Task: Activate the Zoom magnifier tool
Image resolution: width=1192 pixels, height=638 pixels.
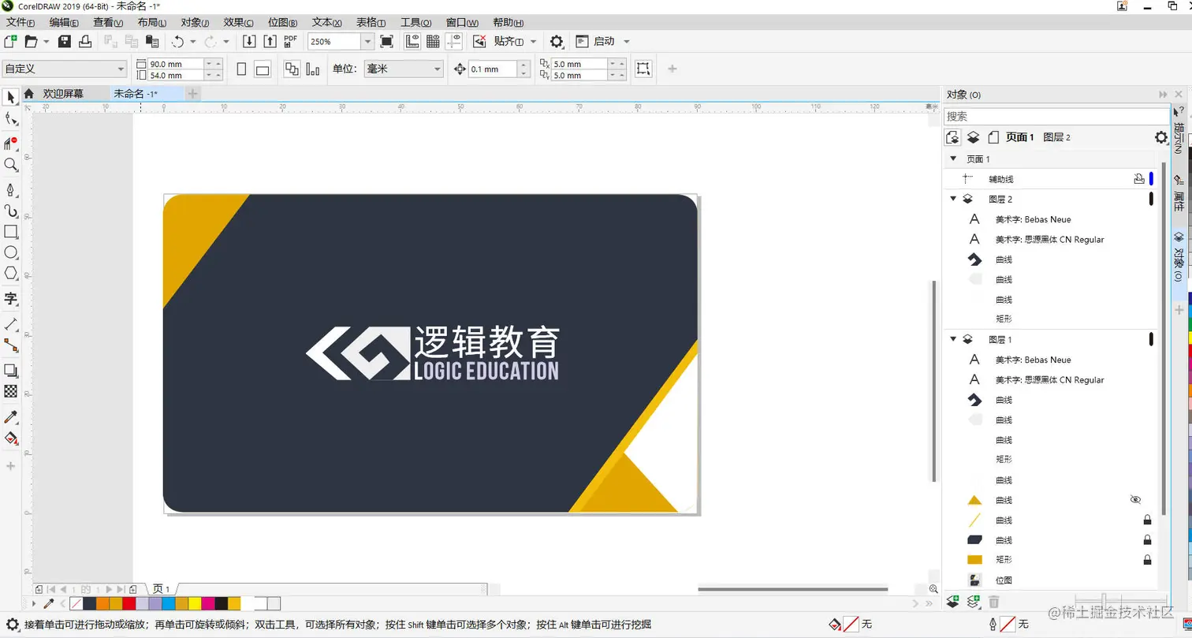Action: click(x=11, y=165)
